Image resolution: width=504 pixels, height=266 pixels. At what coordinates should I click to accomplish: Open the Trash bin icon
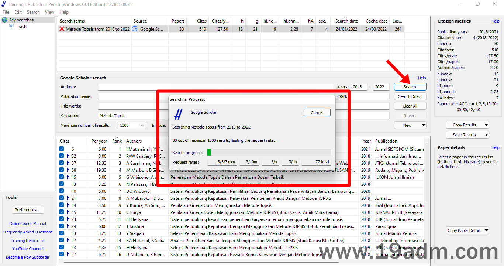[11, 27]
